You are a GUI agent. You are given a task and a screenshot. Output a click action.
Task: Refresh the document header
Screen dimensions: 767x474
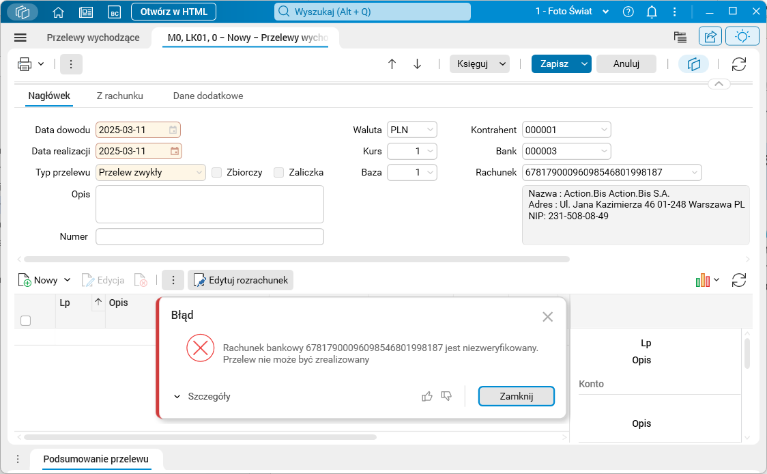738,64
